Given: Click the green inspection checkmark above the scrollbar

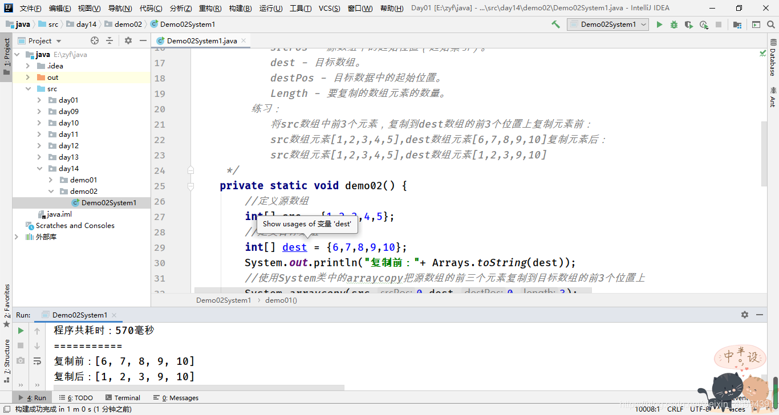Looking at the screenshot, I should pyautogui.click(x=763, y=53).
